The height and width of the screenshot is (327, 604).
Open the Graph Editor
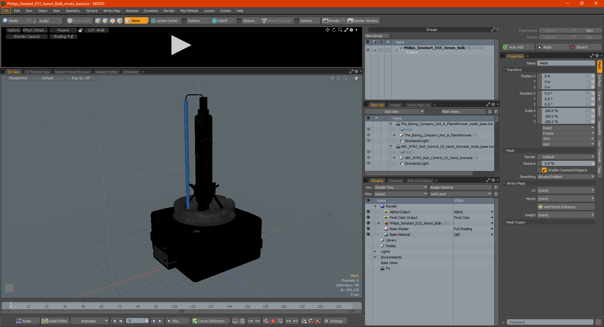pyautogui.click(x=55, y=321)
